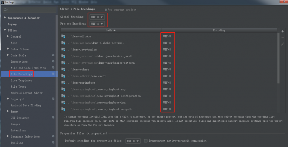Open Intentions settings page

(18, 130)
